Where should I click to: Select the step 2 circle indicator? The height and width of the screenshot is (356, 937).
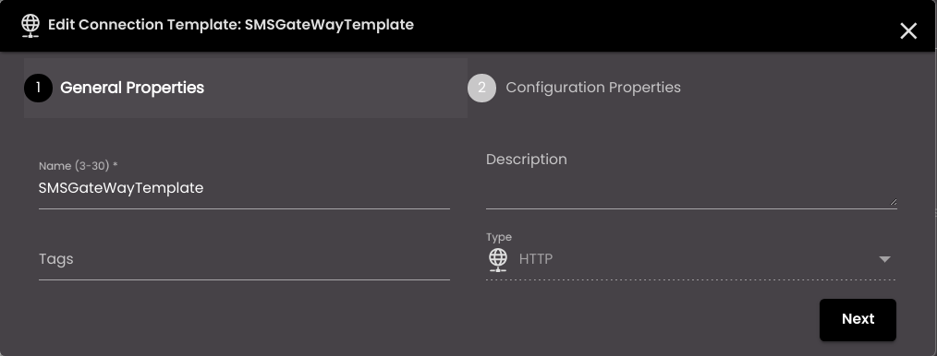tap(481, 88)
